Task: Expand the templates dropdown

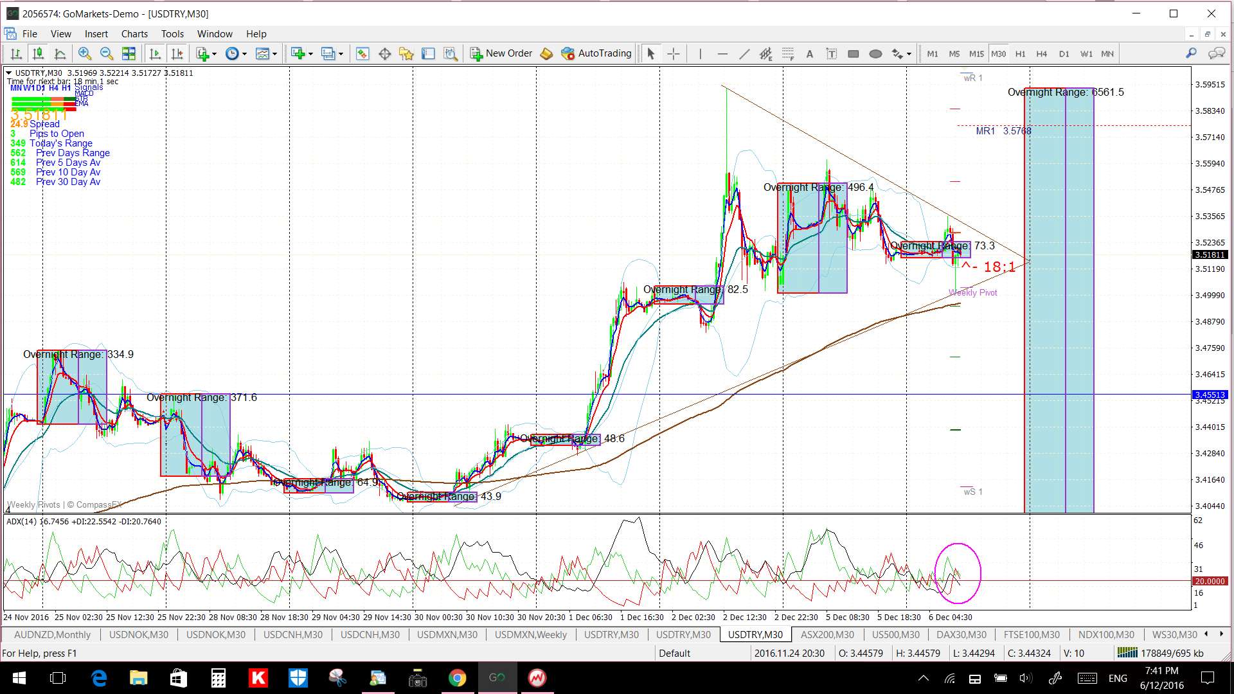Action: point(274,55)
